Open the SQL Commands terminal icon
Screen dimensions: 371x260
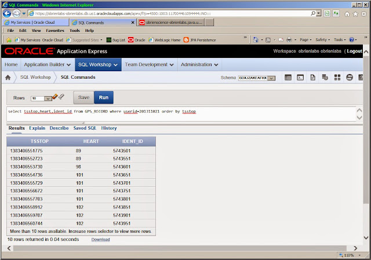[300, 77]
